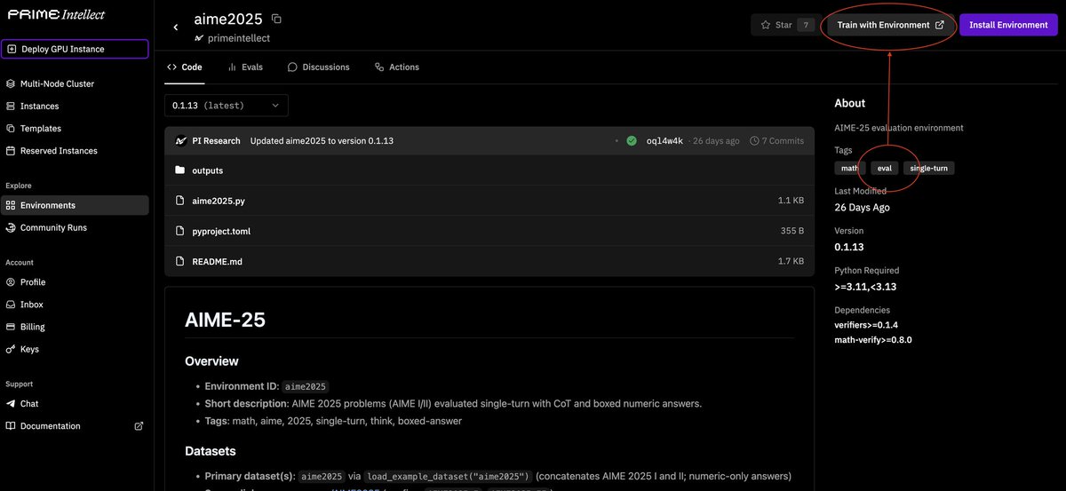
Task: Click the math-verify>=0.8.0 dependency text
Action: click(x=873, y=339)
